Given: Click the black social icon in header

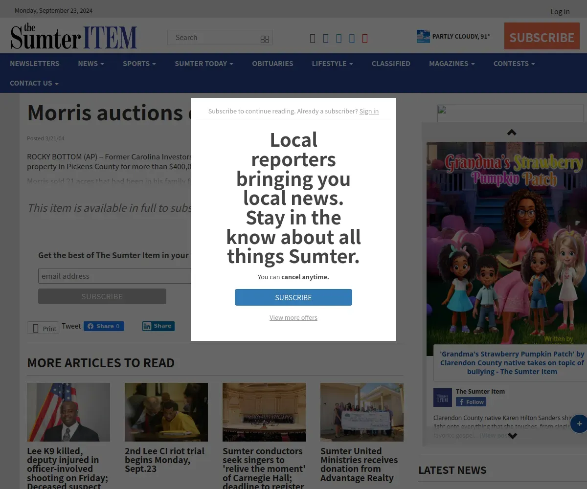Looking at the screenshot, I should pyautogui.click(x=313, y=38).
